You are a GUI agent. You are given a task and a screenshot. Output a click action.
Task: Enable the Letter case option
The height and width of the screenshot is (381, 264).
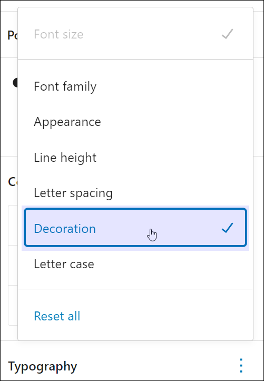click(135, 264)
